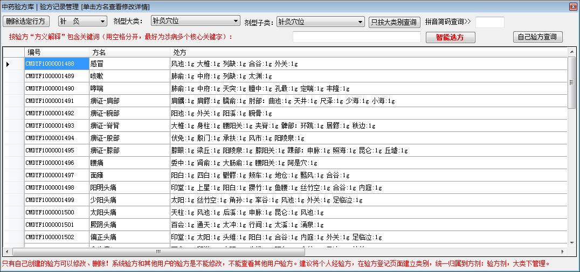Click the 方名 column header
The height and width of the screenshot is (272, 580).
pos(129,52)
